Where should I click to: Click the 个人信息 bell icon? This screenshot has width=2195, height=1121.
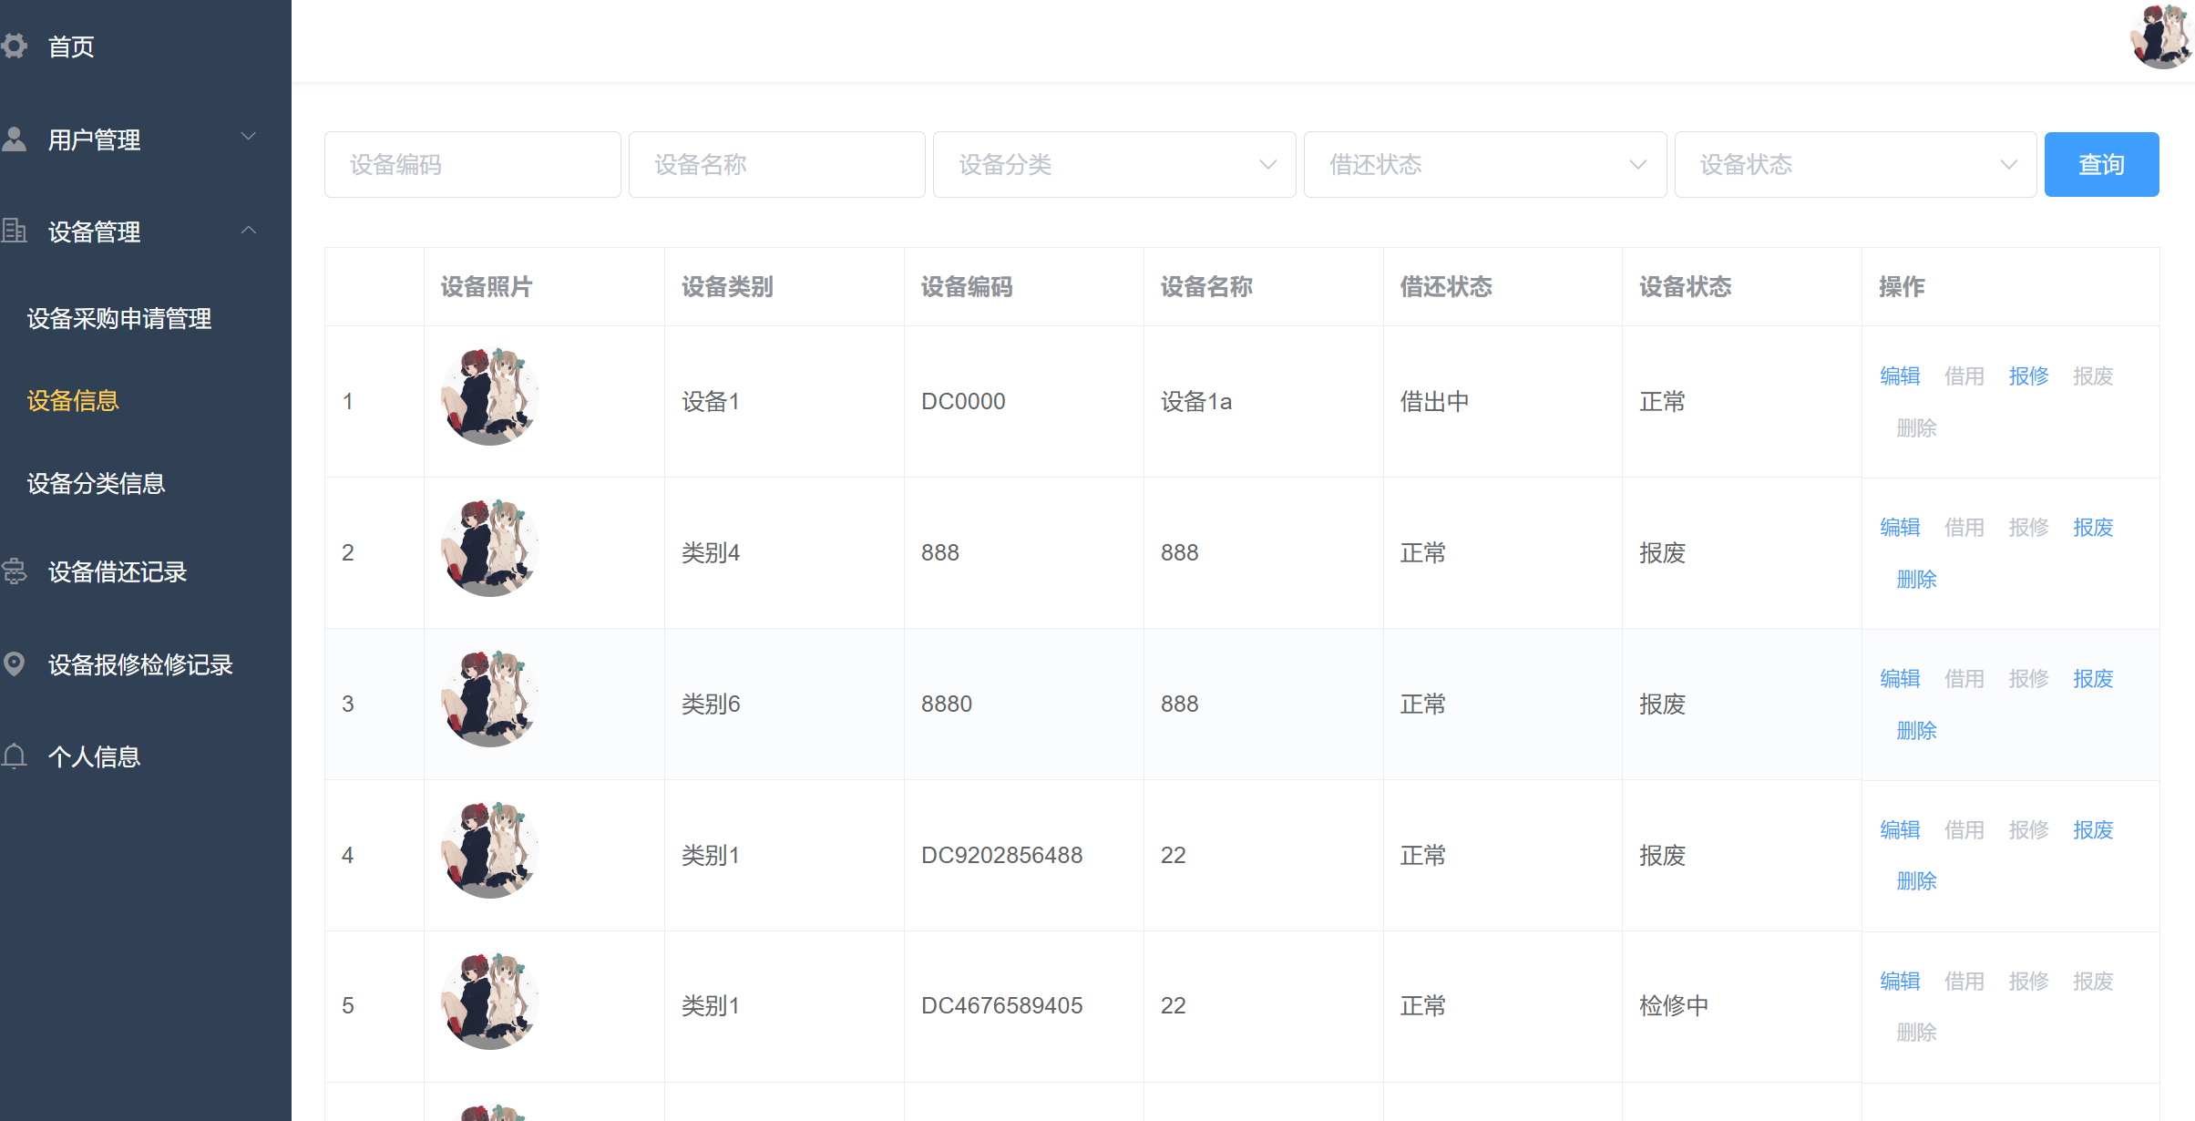click(15, 756)
